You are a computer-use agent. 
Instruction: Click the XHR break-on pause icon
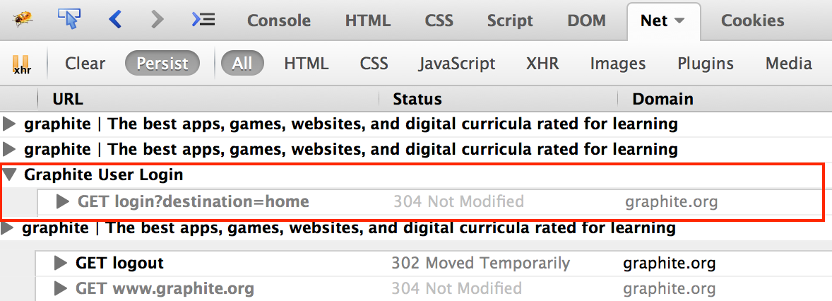[22, 64]
